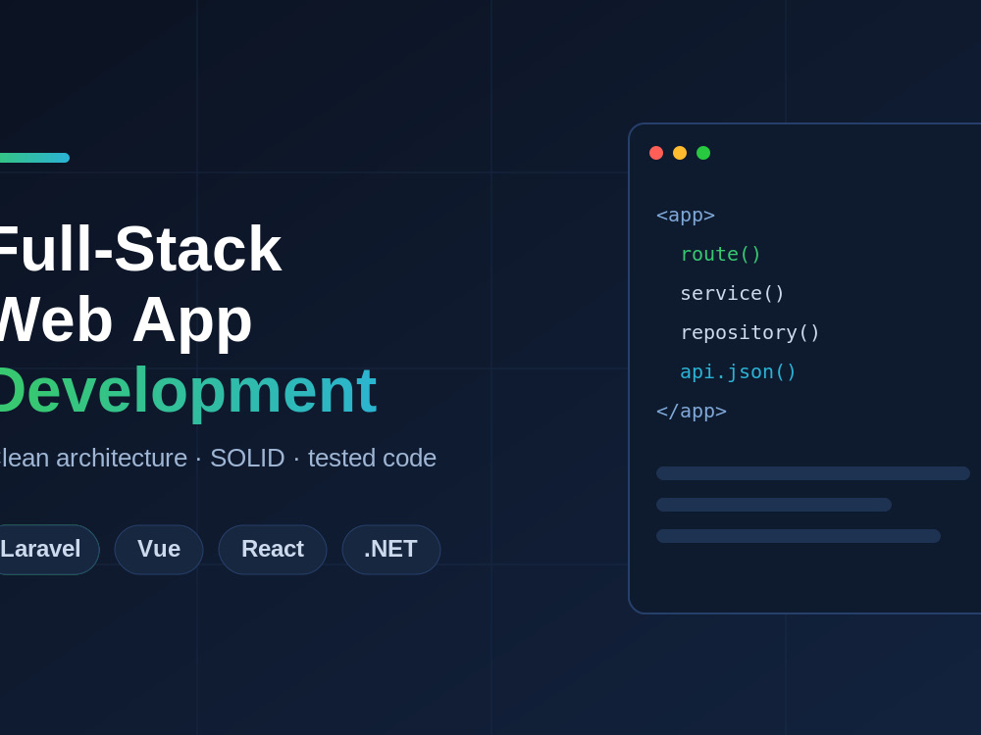Select the .NET tag pill
This screenshot has height=735, width=981.
tap(391, 550)
